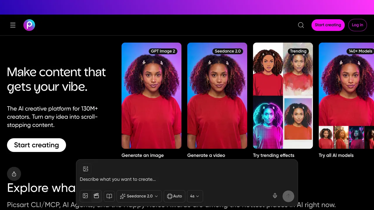374x210 pixels.
Task: Click the share icon button
Action: pos(14,174)
